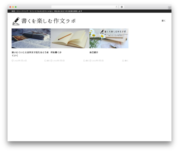This screenshot has width=179, height=152.
Task: Open a new tab with the plus button
Action: click(x=170, y=8)
